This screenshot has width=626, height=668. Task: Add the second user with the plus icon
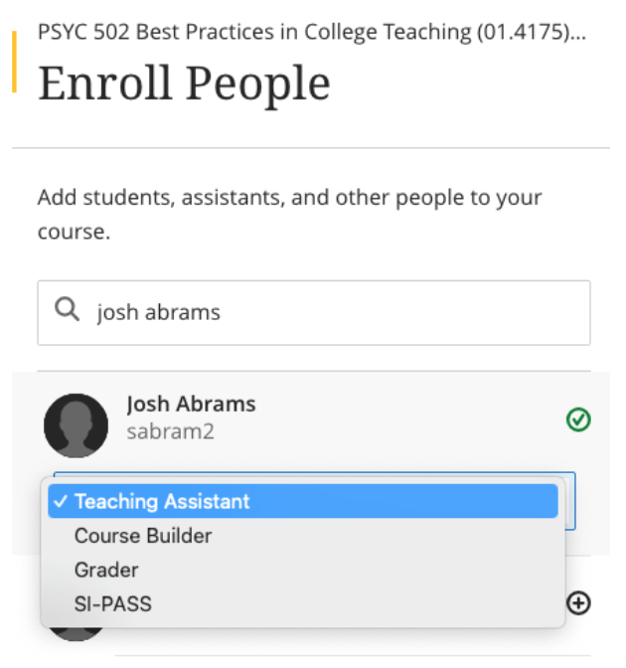(577, 602)
